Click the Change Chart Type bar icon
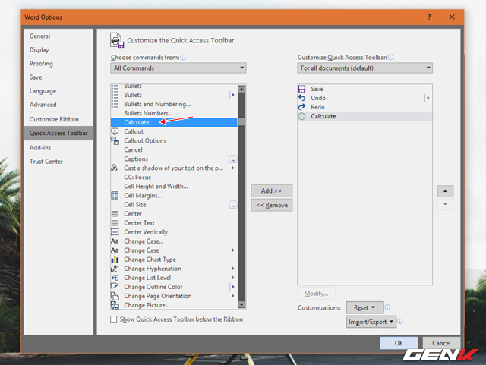Viewport: 486px width, 365px height. [115, 260]
